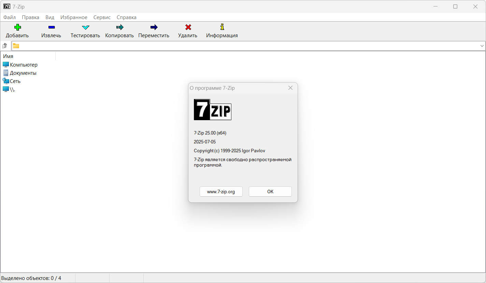
Task: Open the Сервис menu
Action: coord(102,17)
